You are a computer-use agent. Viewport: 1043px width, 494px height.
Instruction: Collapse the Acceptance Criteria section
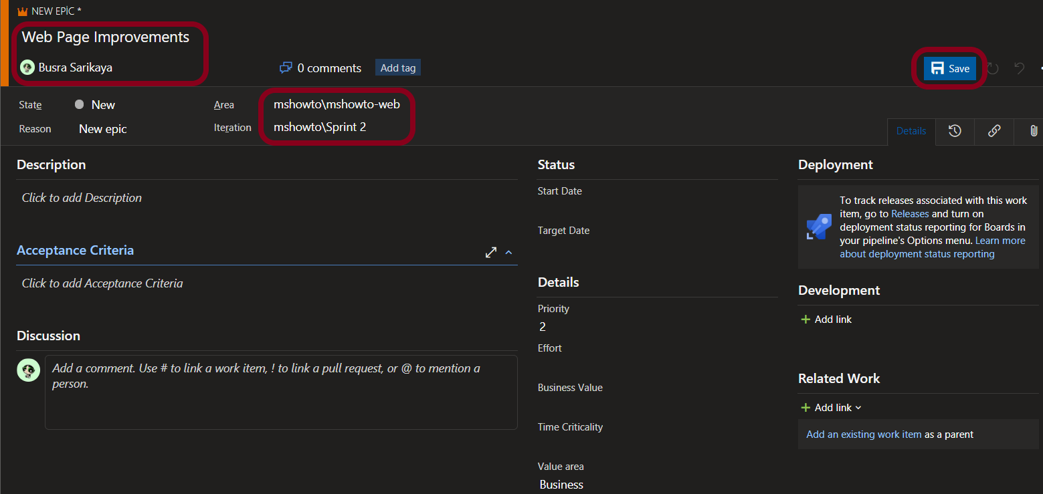coord(508,252)
